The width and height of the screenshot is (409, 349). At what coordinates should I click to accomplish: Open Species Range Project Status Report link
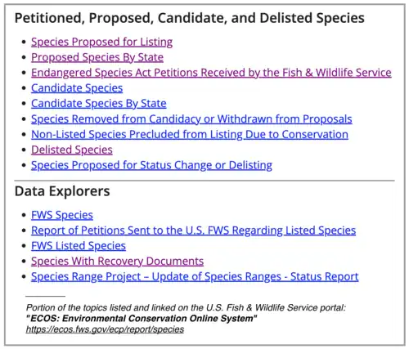tap(195, 277)
